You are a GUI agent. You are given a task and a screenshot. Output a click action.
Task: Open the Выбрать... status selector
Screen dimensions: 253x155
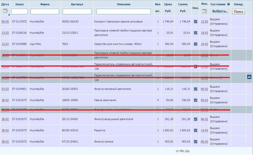[x=220, y=11]
